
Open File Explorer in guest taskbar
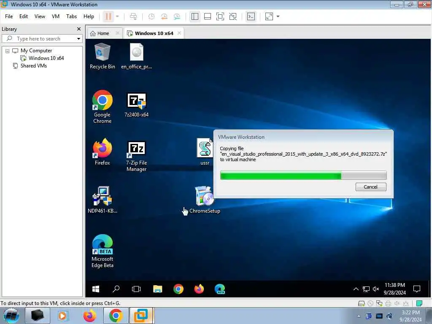[158, 289]
